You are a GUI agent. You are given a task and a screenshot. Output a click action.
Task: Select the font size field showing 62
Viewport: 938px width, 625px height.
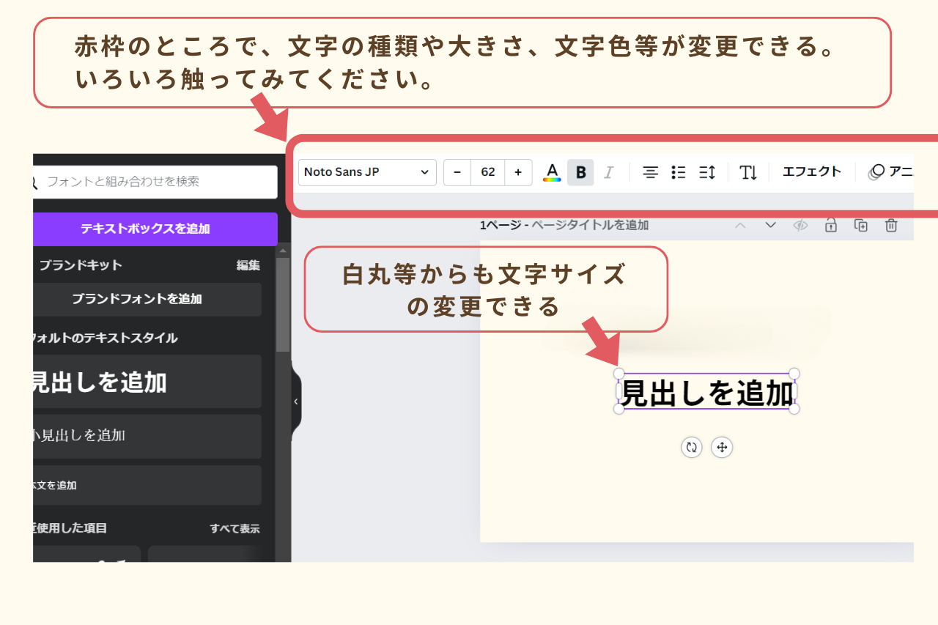(488, 172)
